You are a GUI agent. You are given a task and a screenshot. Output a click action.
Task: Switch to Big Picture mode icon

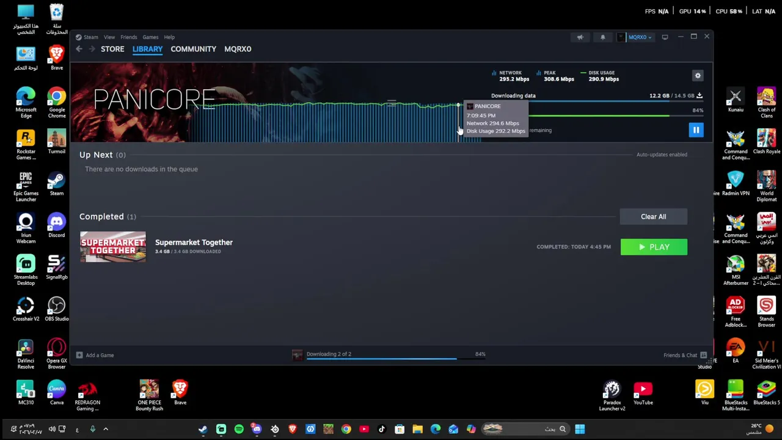pyautogui.click(x=665, y=37)
